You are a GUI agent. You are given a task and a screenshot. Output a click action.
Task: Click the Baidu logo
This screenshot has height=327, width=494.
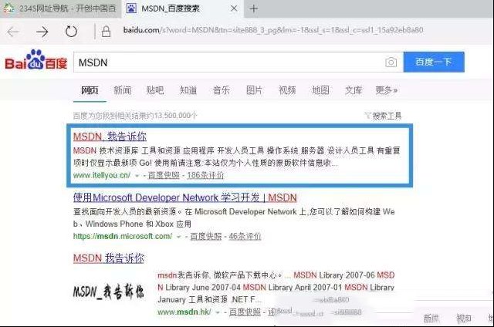(36, 60)
